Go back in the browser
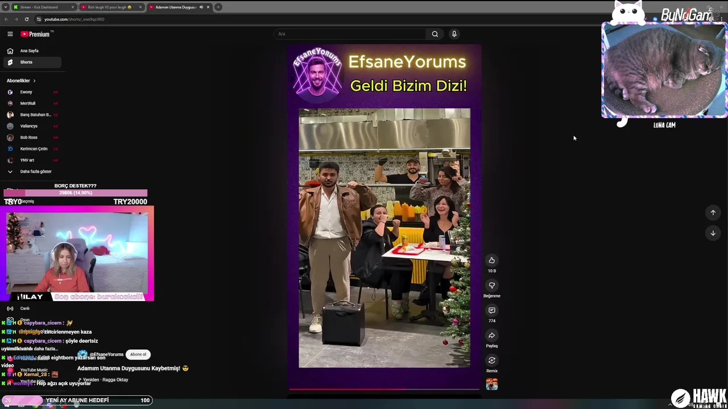Screen dimensions: 728x409 (x=6, y=19)
